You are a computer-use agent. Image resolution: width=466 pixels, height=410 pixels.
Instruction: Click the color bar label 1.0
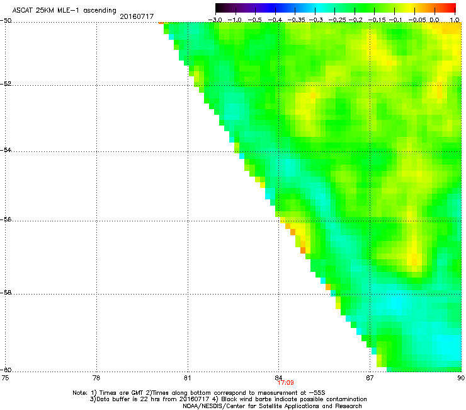[455, 20]
